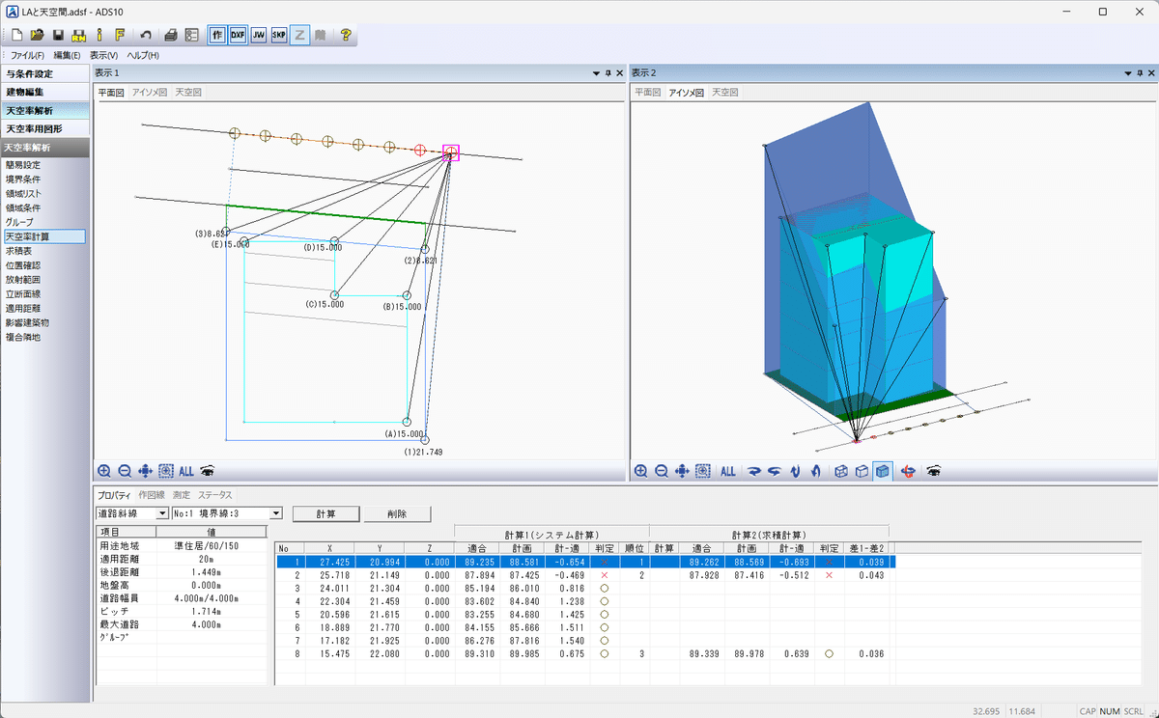
Task: Select 放射範囲 in the sidebar
Action: click(23, 279)
